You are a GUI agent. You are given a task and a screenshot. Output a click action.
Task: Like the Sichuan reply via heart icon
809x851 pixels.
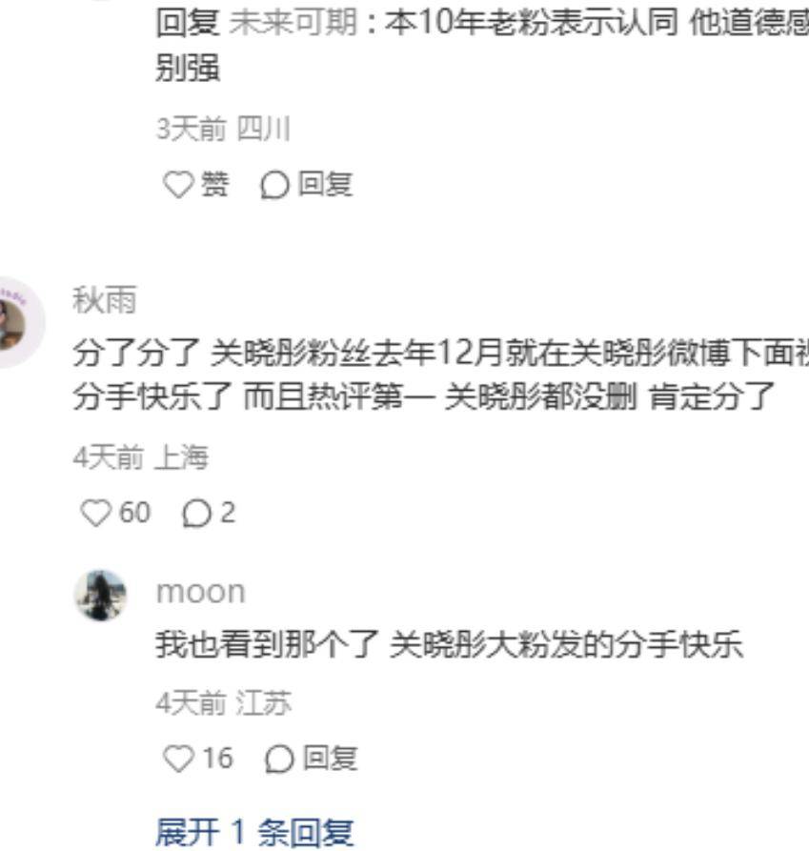click(x=178, y=185)
